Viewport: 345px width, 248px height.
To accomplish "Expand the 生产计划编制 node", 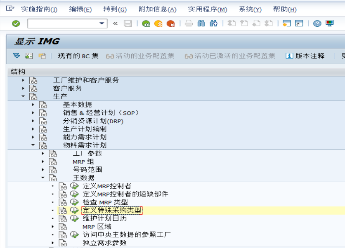I will pyautogui.click(x=33, y=129).
